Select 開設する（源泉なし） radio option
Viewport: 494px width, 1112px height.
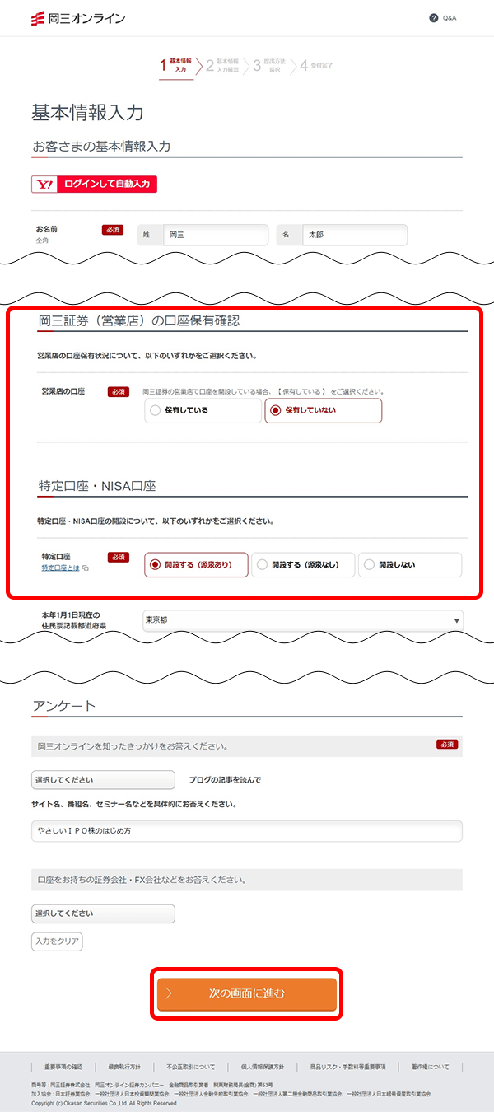click(x=303, y=565)
